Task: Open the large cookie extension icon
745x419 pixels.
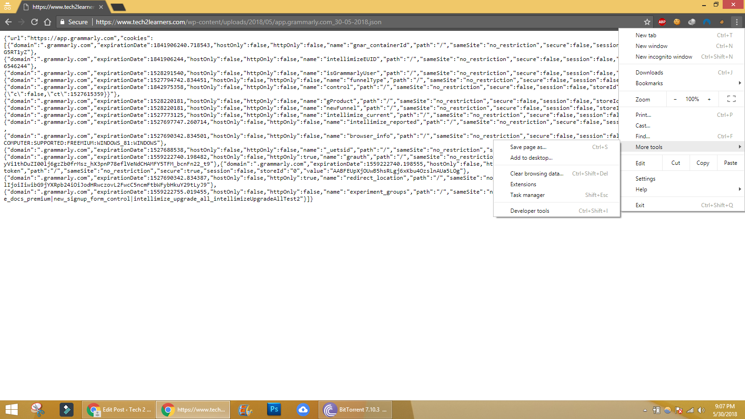Action: [x=677, y=22]
